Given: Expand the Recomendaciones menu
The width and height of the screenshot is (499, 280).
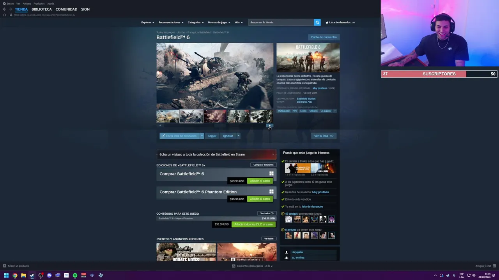Looking at the screenshot, I should pyautogui.click(x=171, y=23).
